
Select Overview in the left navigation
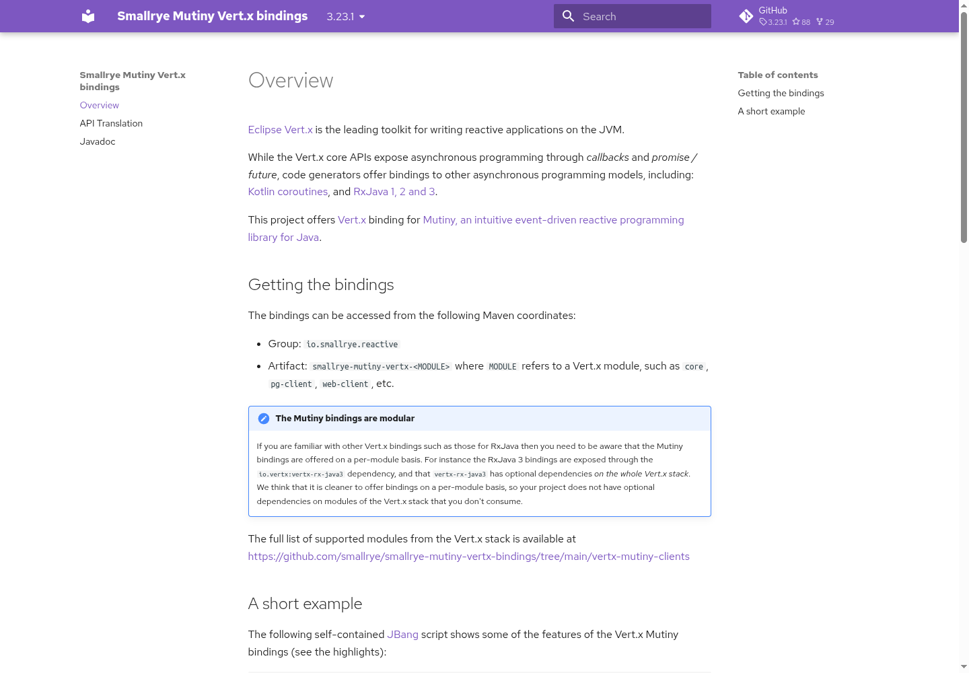pyautogui.click(x=100, y=105)
